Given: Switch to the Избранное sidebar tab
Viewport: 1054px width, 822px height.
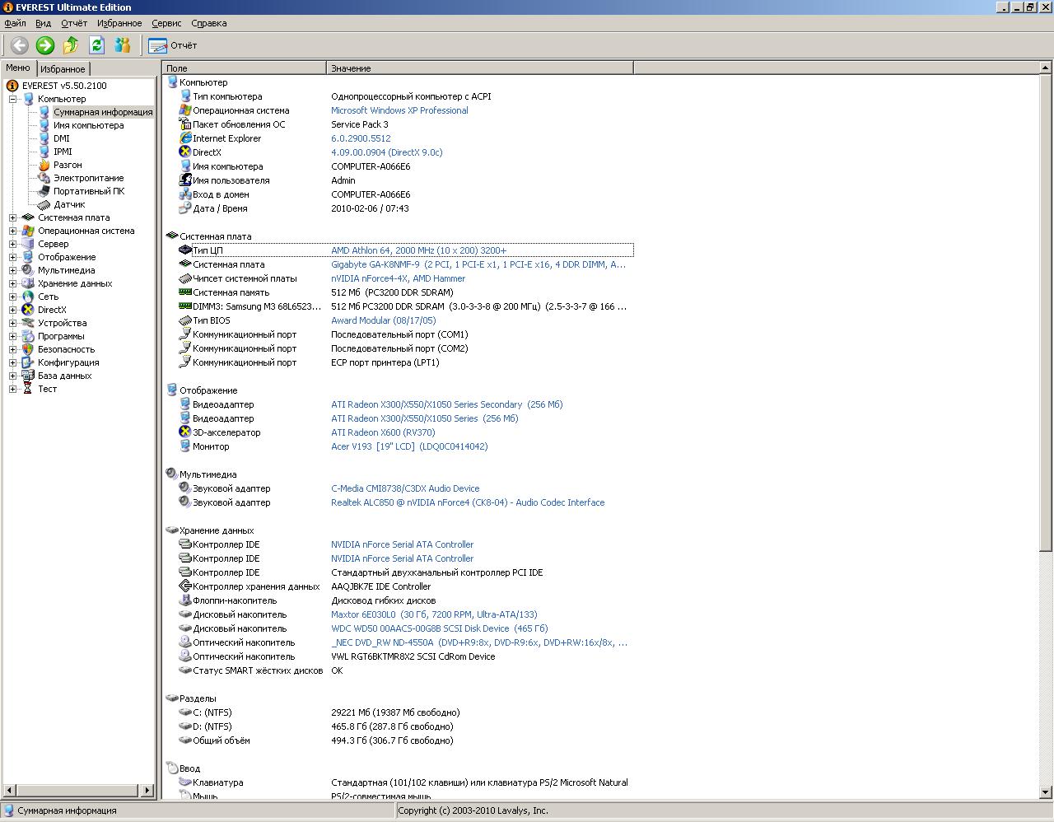Looking at the screenshot, I should [63, 69].
